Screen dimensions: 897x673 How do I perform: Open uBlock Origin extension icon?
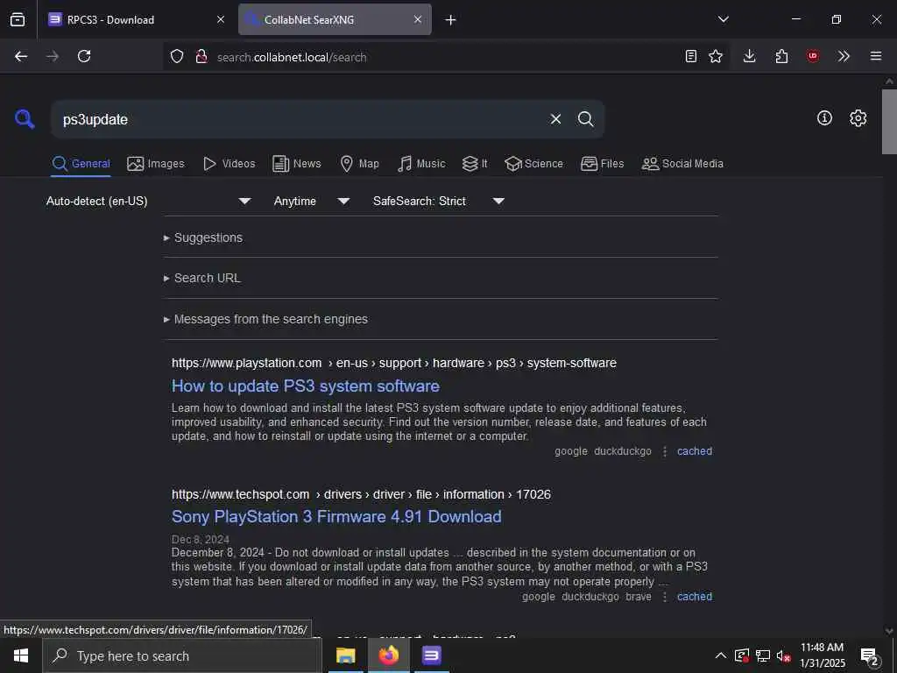[813, 56]
